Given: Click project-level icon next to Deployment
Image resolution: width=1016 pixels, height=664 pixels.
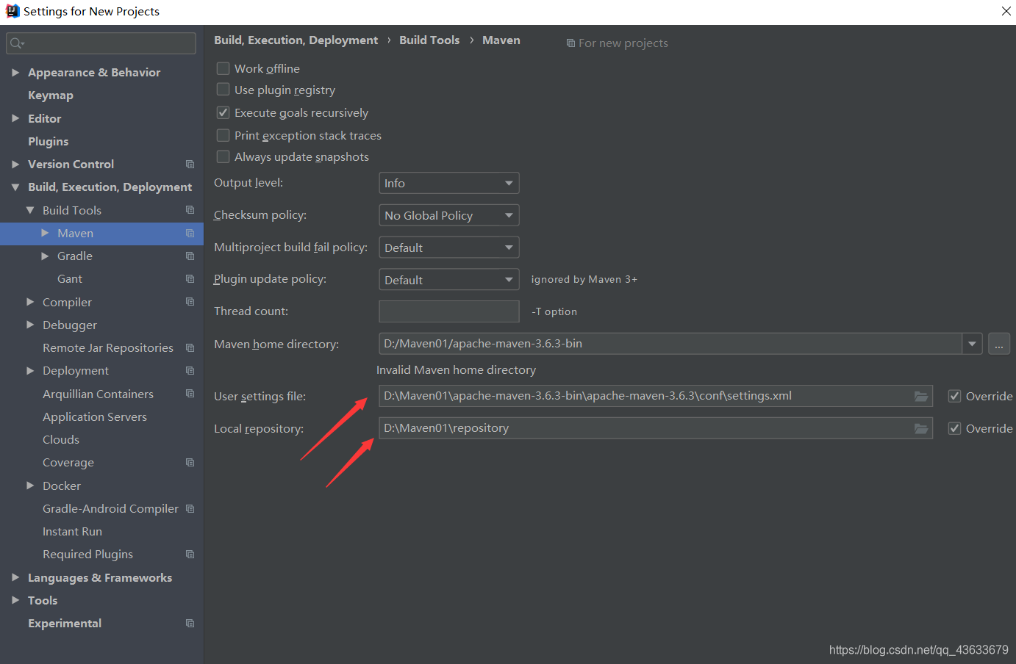Looking at the screenshot, I should (190, 370).
